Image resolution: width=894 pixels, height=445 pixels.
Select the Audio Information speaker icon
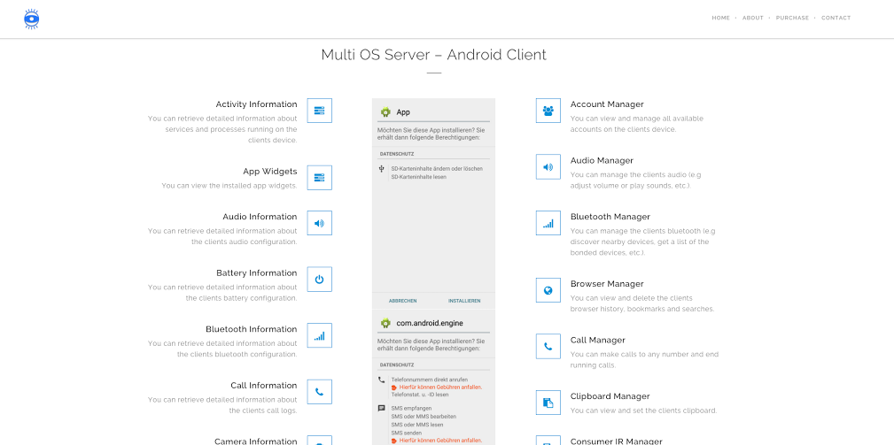(319, 223)
